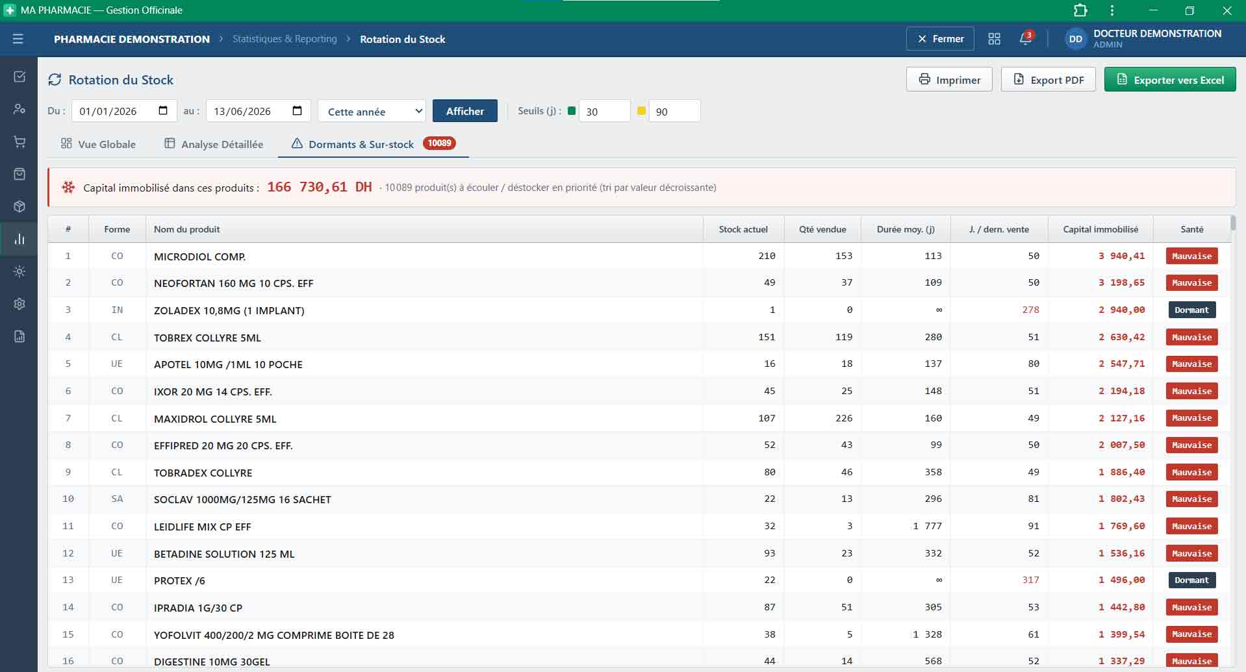This screenshot has width=1246, height=672.
Task: Open the statistics bar chart sidebar icon
Action: (x=19, y=239)
